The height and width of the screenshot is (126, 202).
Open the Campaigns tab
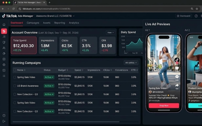[33, 23]
